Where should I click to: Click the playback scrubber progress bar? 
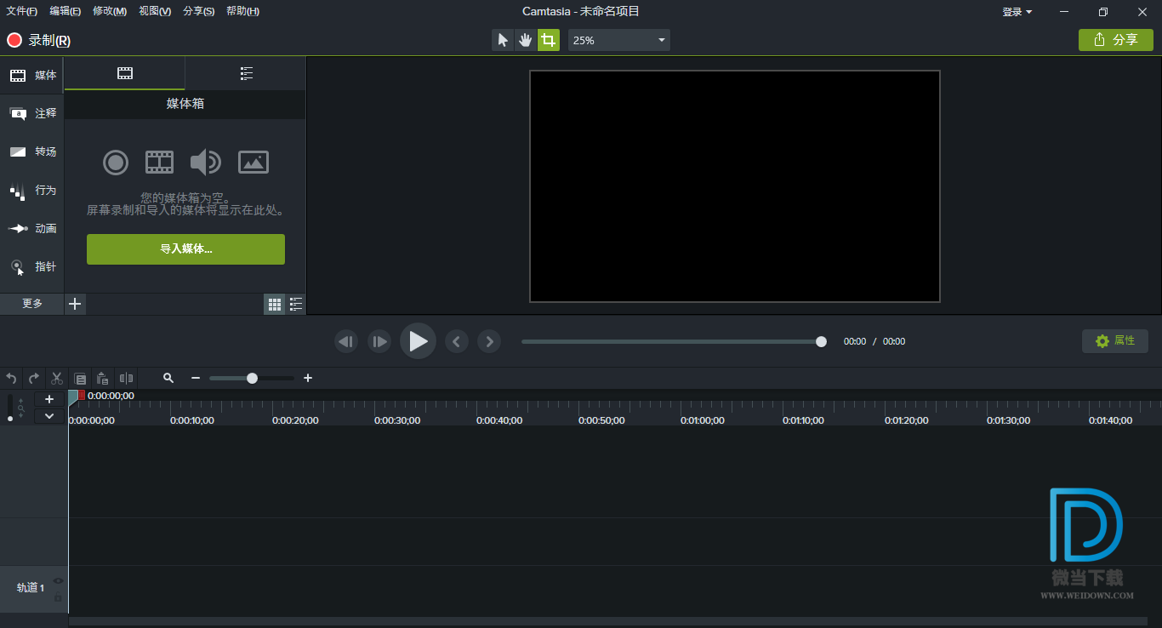pyautogui.click(x=672, y=341)
